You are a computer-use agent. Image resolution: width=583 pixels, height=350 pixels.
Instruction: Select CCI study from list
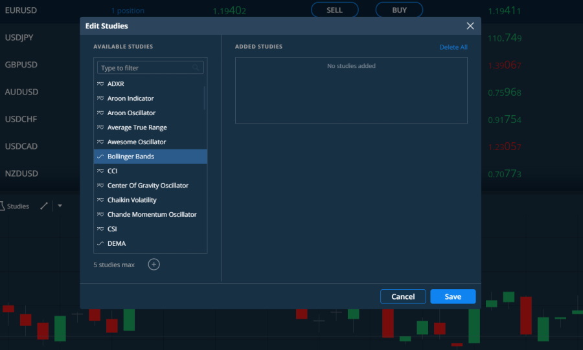point(150,171)
